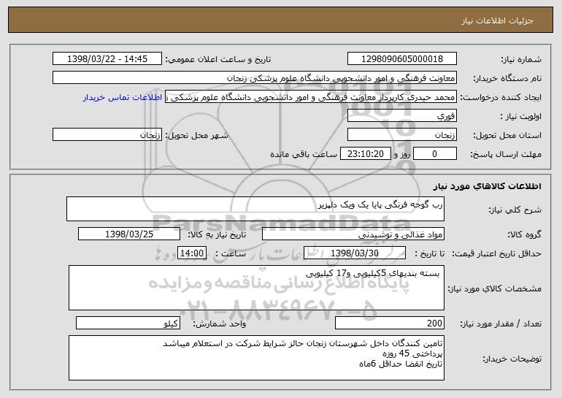This screenshot has height=398, width=562.
Task: Select the priority field showing فوري
Action: (401, 116)
